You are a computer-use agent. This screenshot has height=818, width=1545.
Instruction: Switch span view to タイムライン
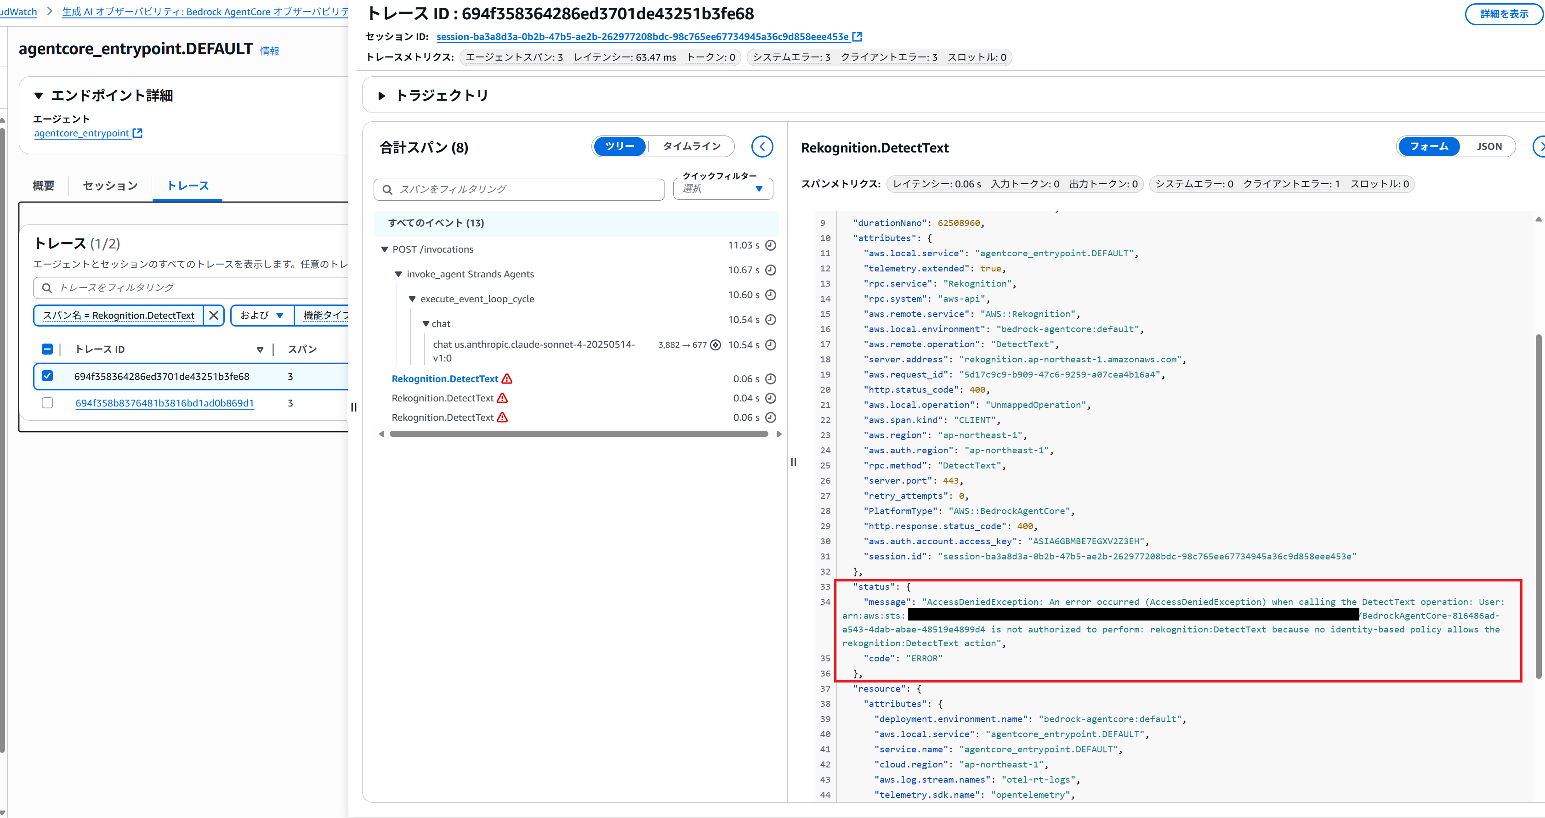(691, 146)
